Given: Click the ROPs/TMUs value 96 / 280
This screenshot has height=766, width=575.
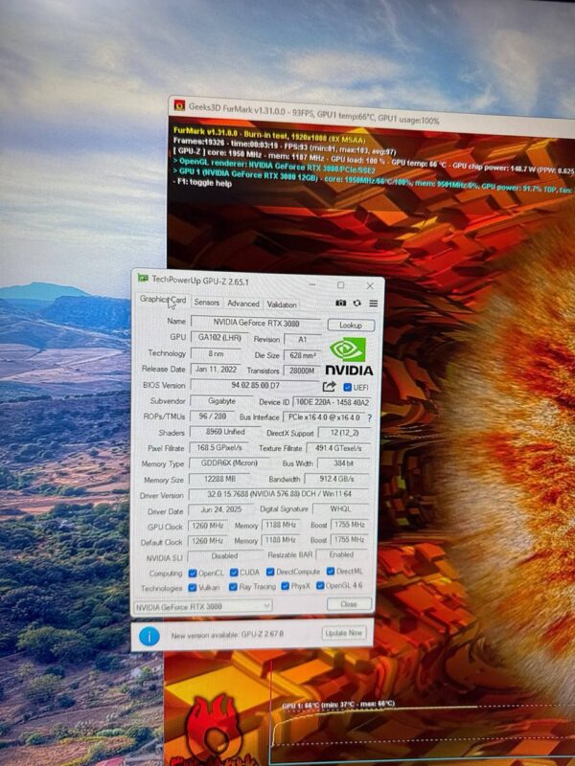Looking at the screenshot, I should [212, 417].
